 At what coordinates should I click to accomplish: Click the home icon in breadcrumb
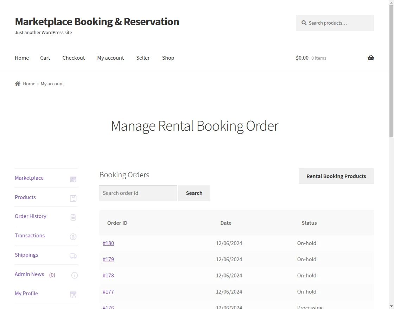point(18,84)
